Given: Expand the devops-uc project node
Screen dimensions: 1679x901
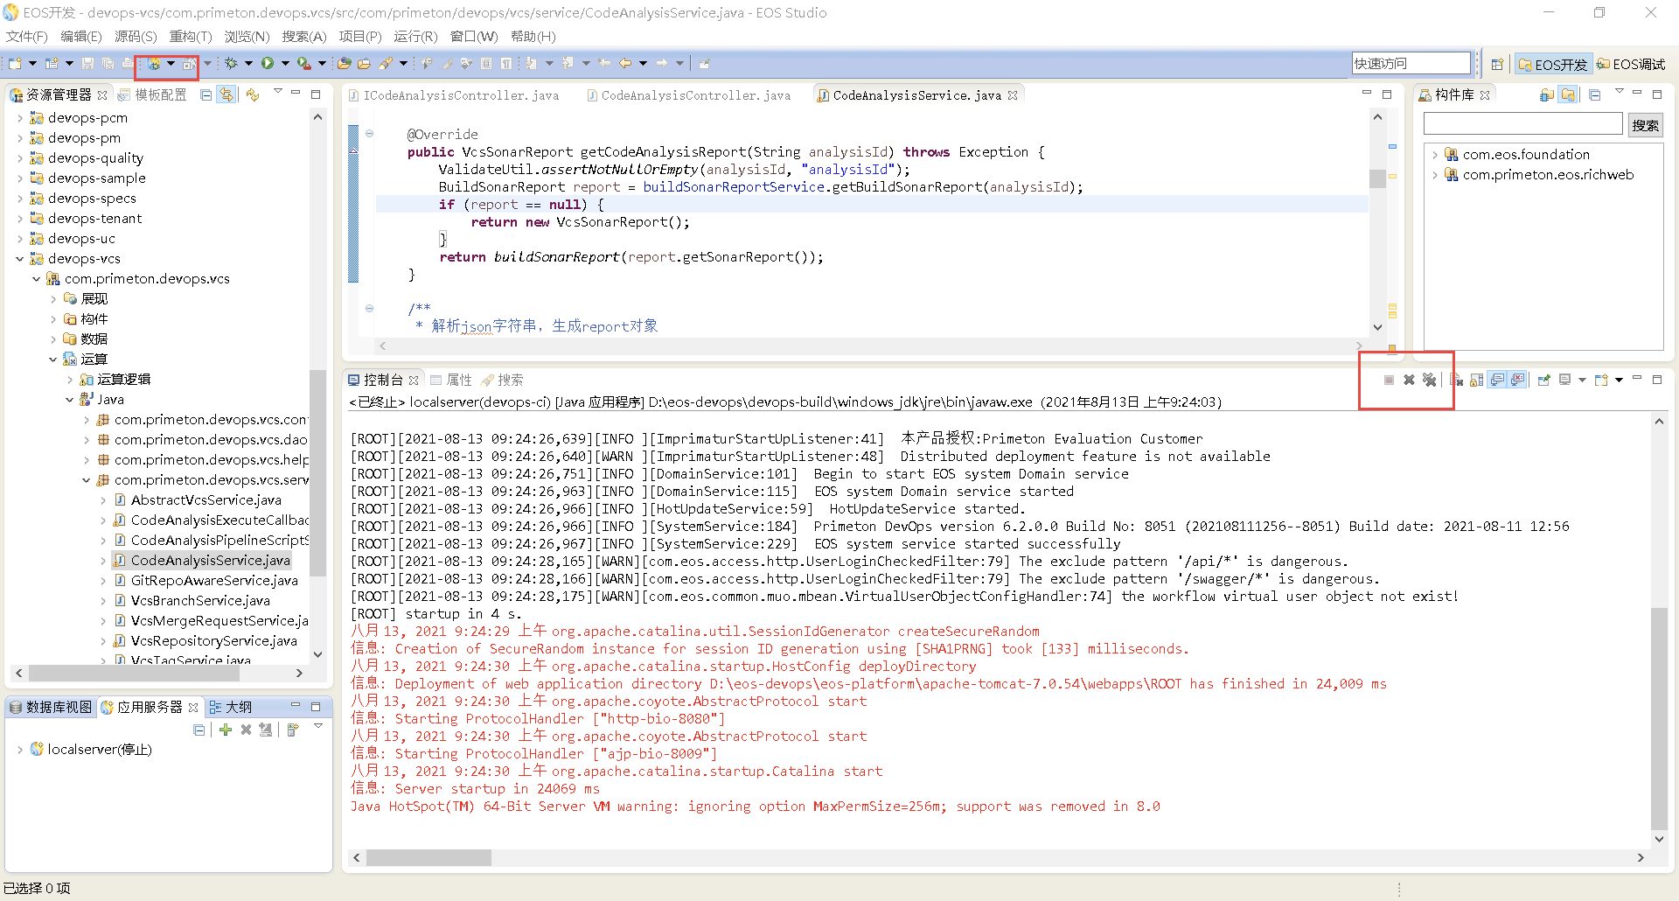Looking at the screenshot, I should tap(19, 238).
